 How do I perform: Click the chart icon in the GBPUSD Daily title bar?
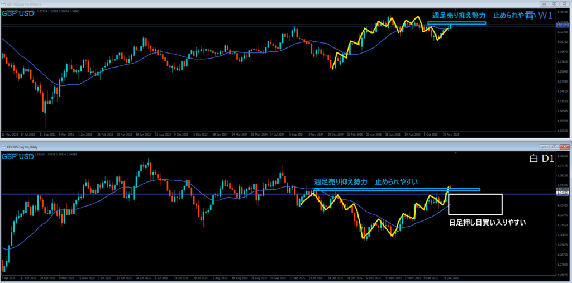pyautogui.click(x=4, y=147)
